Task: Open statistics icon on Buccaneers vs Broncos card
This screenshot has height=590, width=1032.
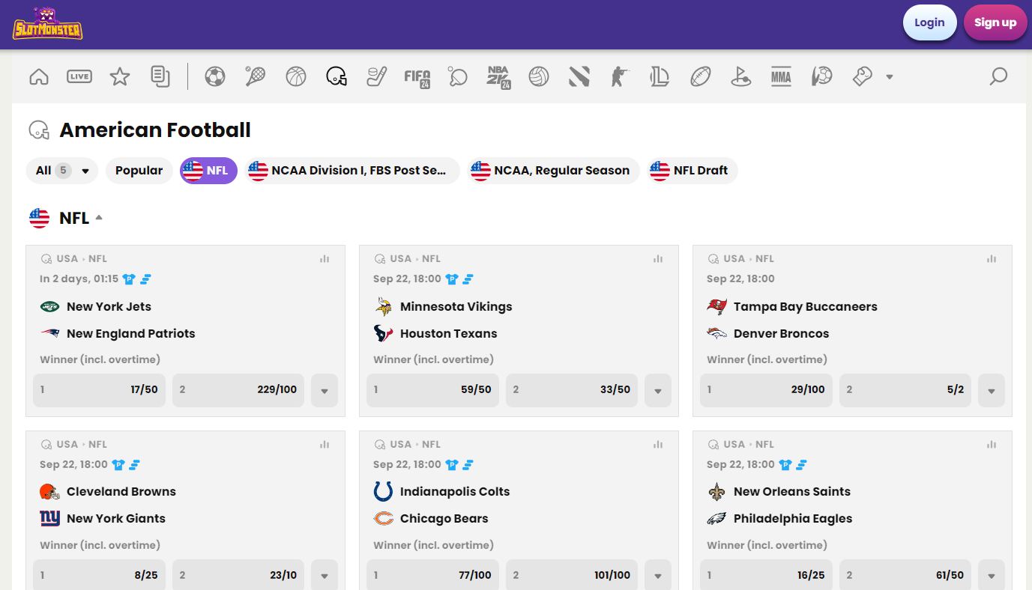Action: 992,259
